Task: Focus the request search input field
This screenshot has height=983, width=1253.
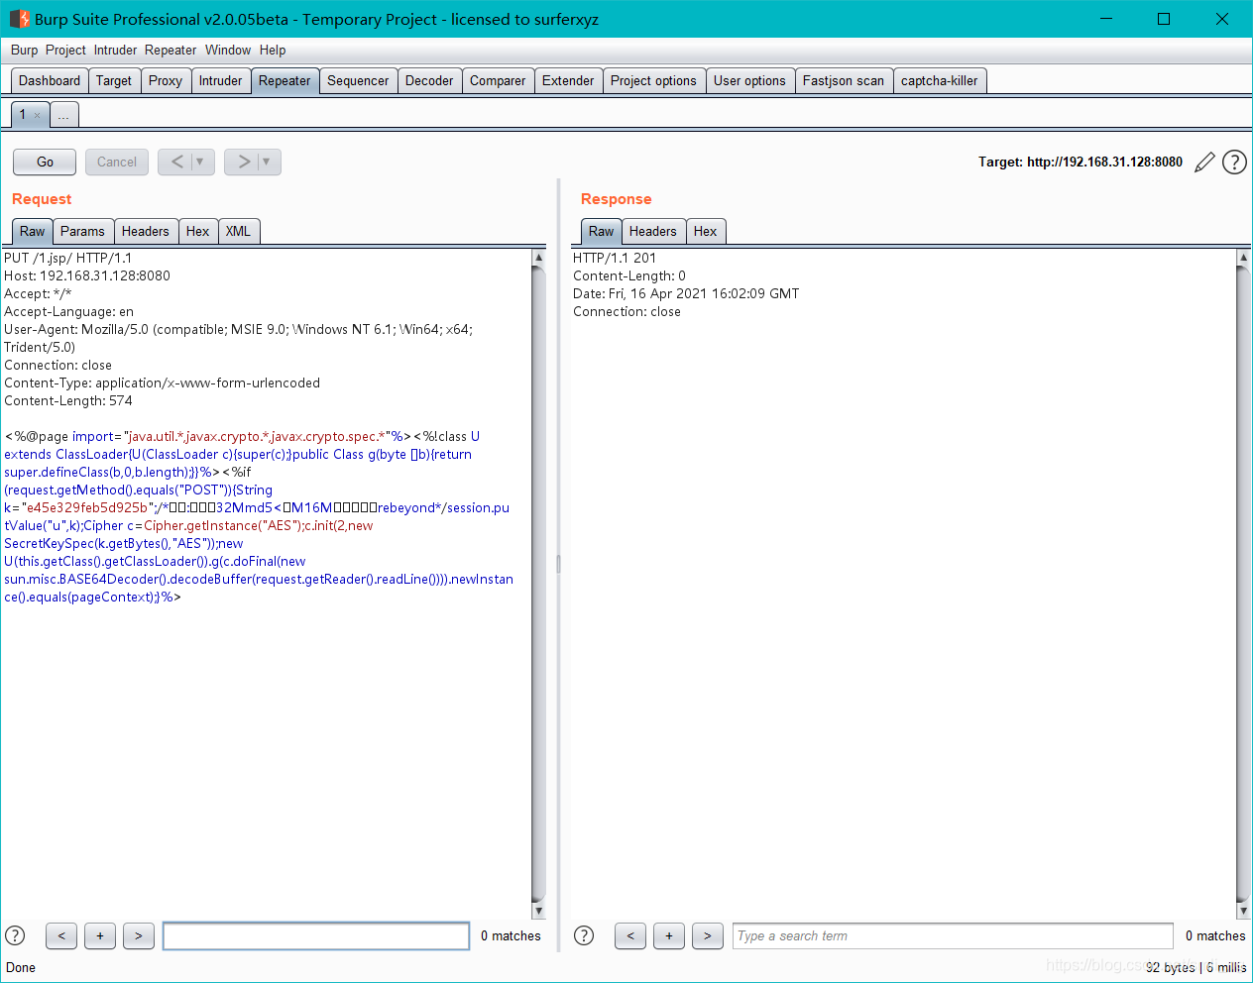Action: pos(316,935)
